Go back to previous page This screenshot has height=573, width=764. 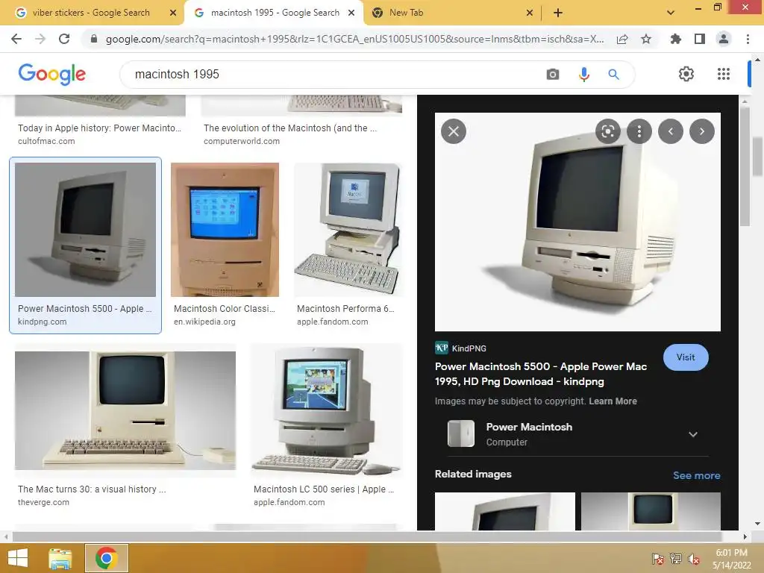coord(16,39)
